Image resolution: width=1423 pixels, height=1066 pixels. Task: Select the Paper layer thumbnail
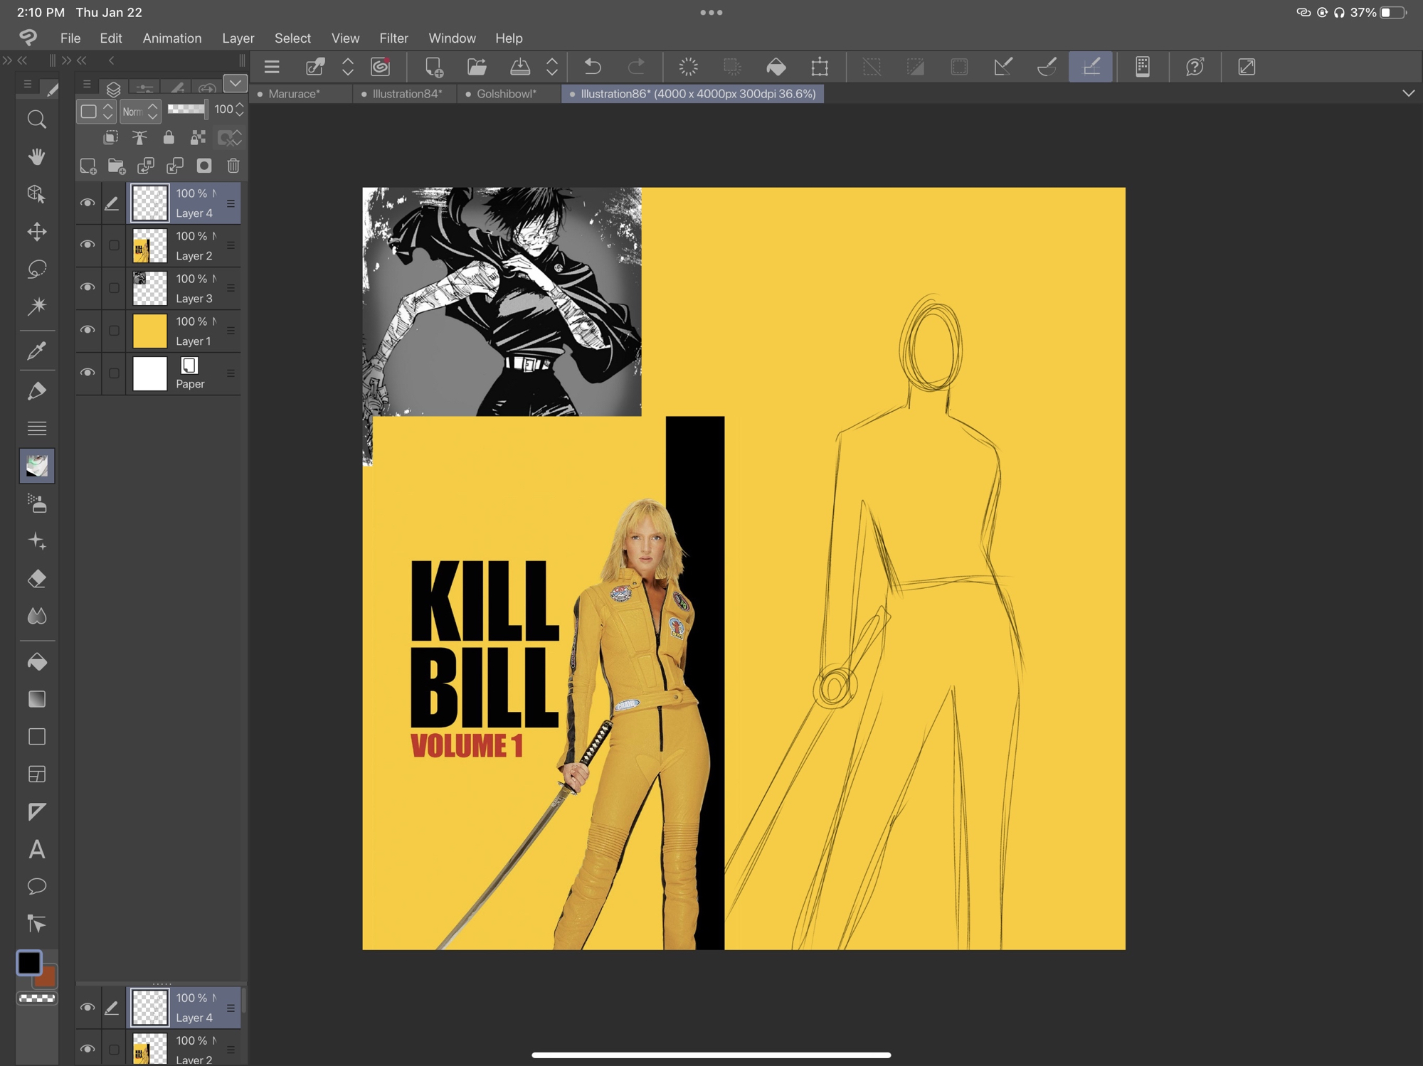point(150,373)
